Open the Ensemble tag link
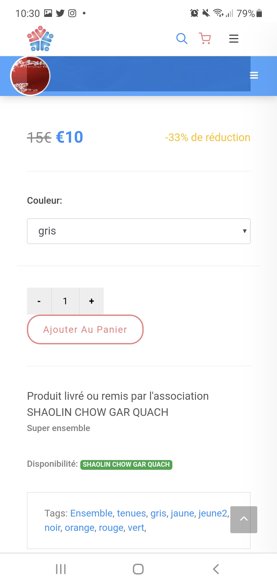Viewport: 277px width, 585px height. click(x=91, y=513)
